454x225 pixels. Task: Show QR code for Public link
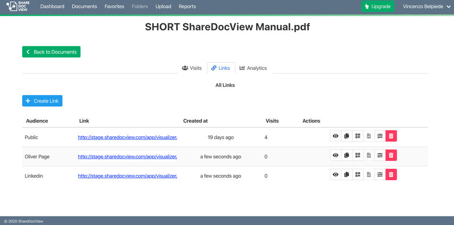358,136
